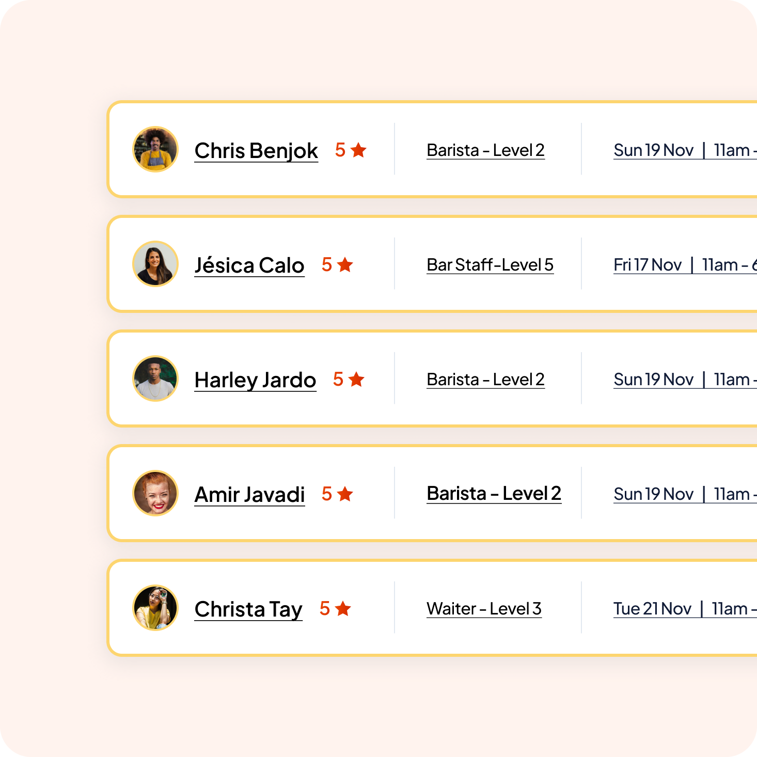Viewport: 757px width, 757px height.
Task: Open the Waiter - Level 3 link
Action: tap(484, 609)
